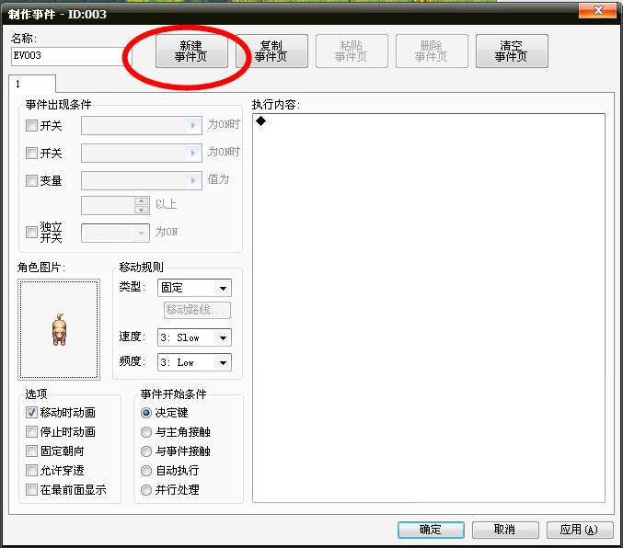
Task: Select event page tab 1
Action: (32, 84)
